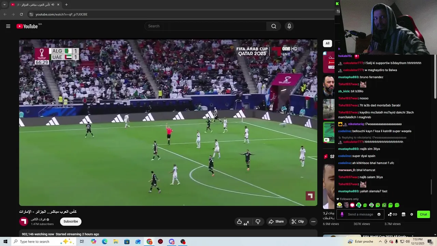
Task: Open the more actions ellipsis under the video
Action: click(313, 222)
